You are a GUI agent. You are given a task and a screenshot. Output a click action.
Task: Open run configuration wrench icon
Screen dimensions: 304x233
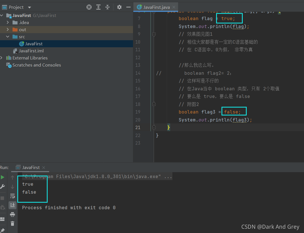pyautogui.click(x=3, y=187)
